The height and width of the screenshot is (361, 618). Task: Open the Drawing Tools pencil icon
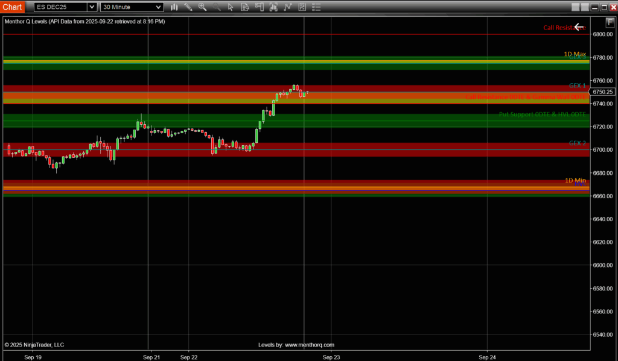[187, 7]
